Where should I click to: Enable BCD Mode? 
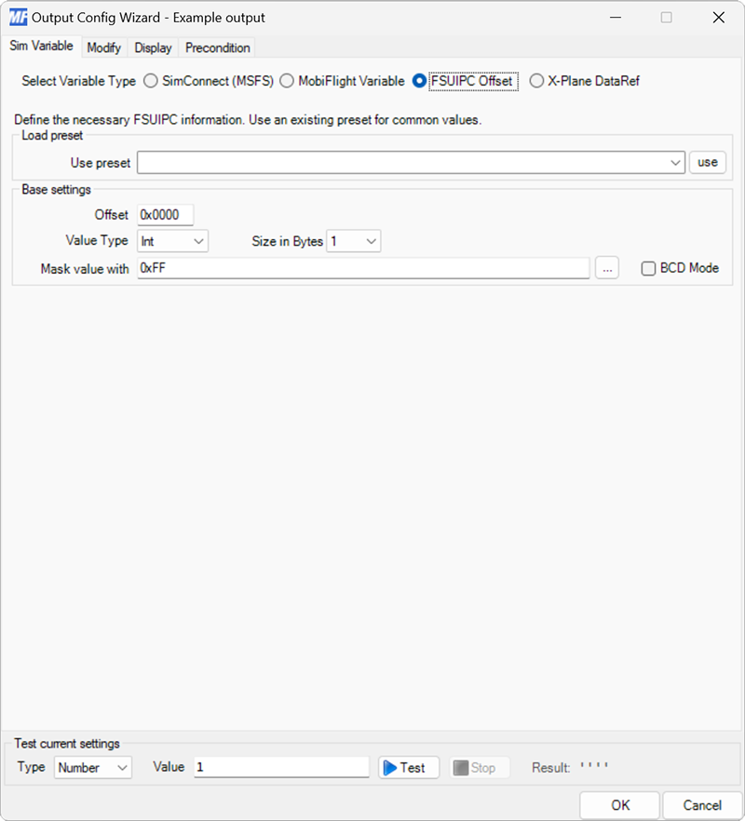(x=647, y=267)
